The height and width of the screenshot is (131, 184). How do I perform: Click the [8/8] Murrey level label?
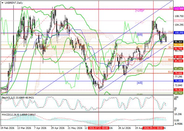(140, 35)
